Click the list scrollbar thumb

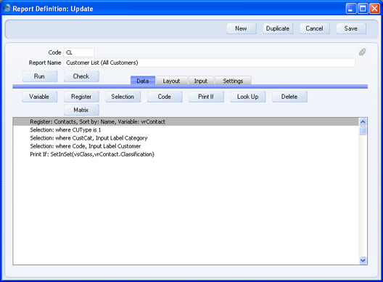363,130
